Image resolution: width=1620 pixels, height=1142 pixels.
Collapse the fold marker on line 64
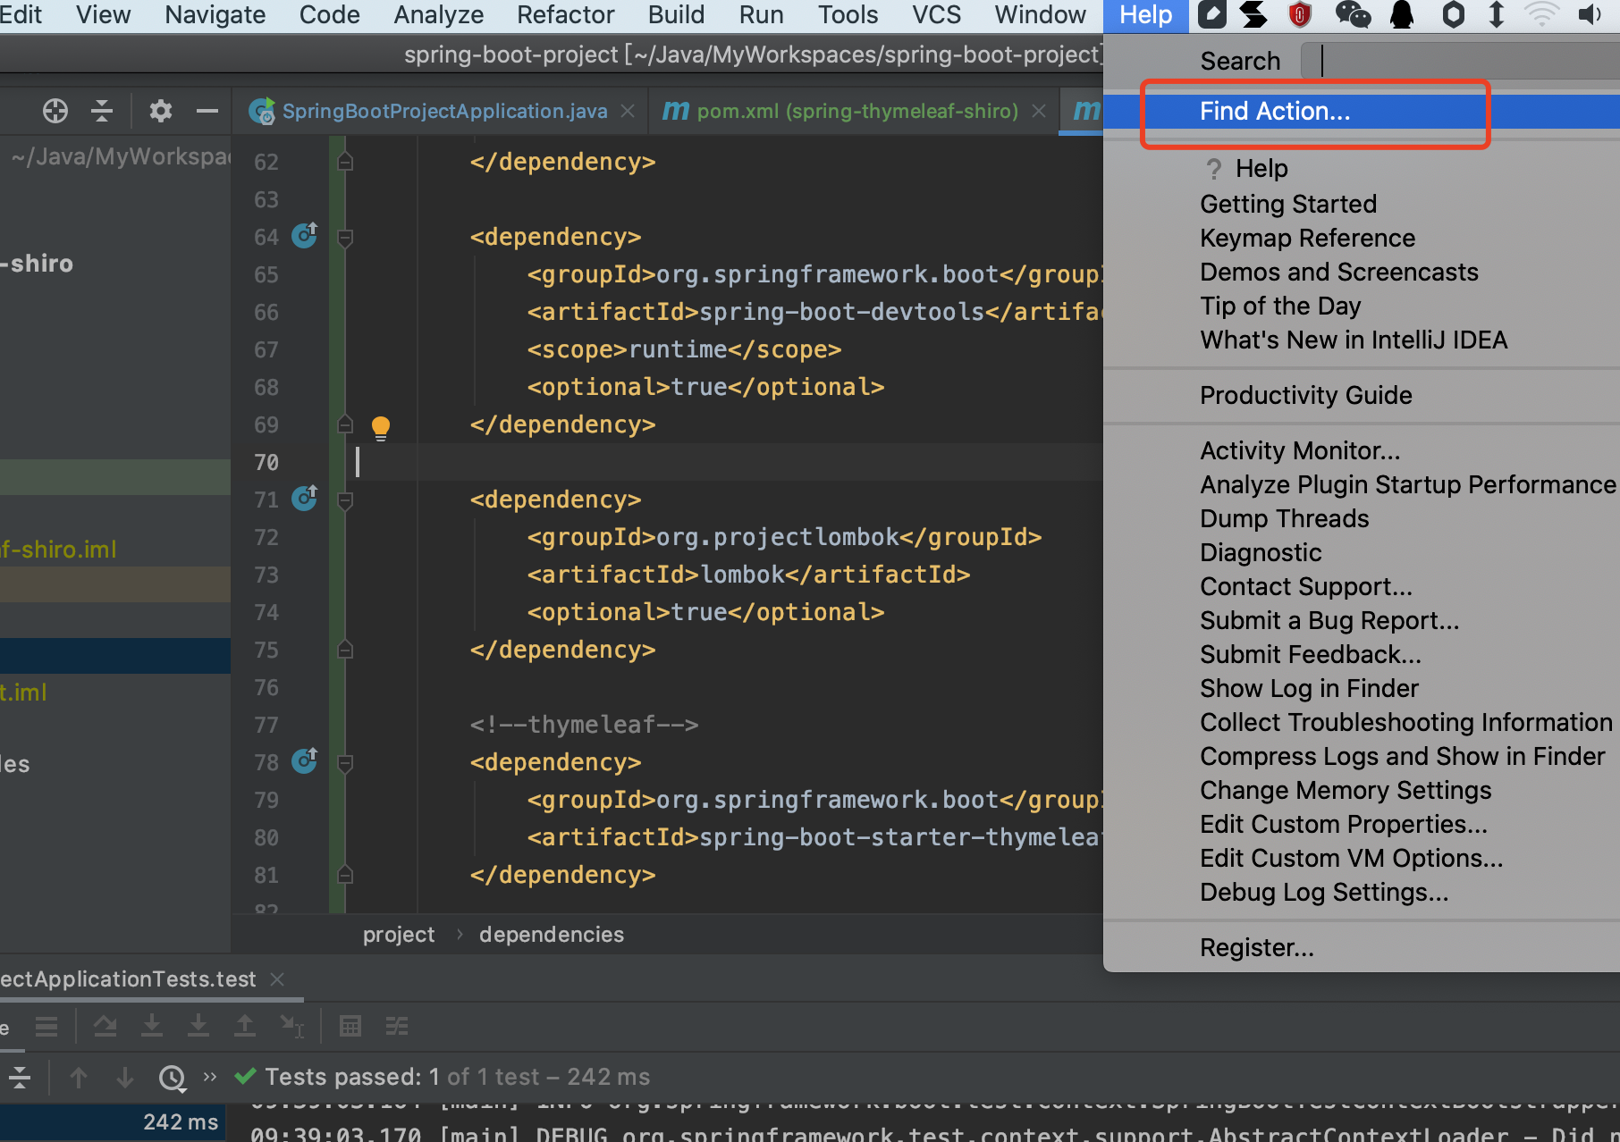click(345, 237)
